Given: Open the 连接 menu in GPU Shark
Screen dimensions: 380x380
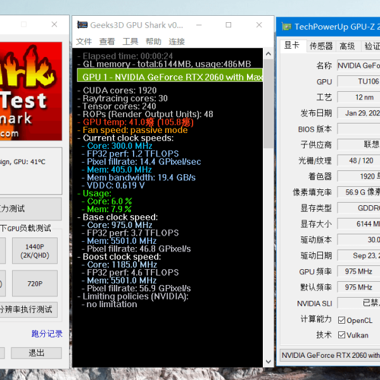Looking at the screenshot, I should pos(177,41).
